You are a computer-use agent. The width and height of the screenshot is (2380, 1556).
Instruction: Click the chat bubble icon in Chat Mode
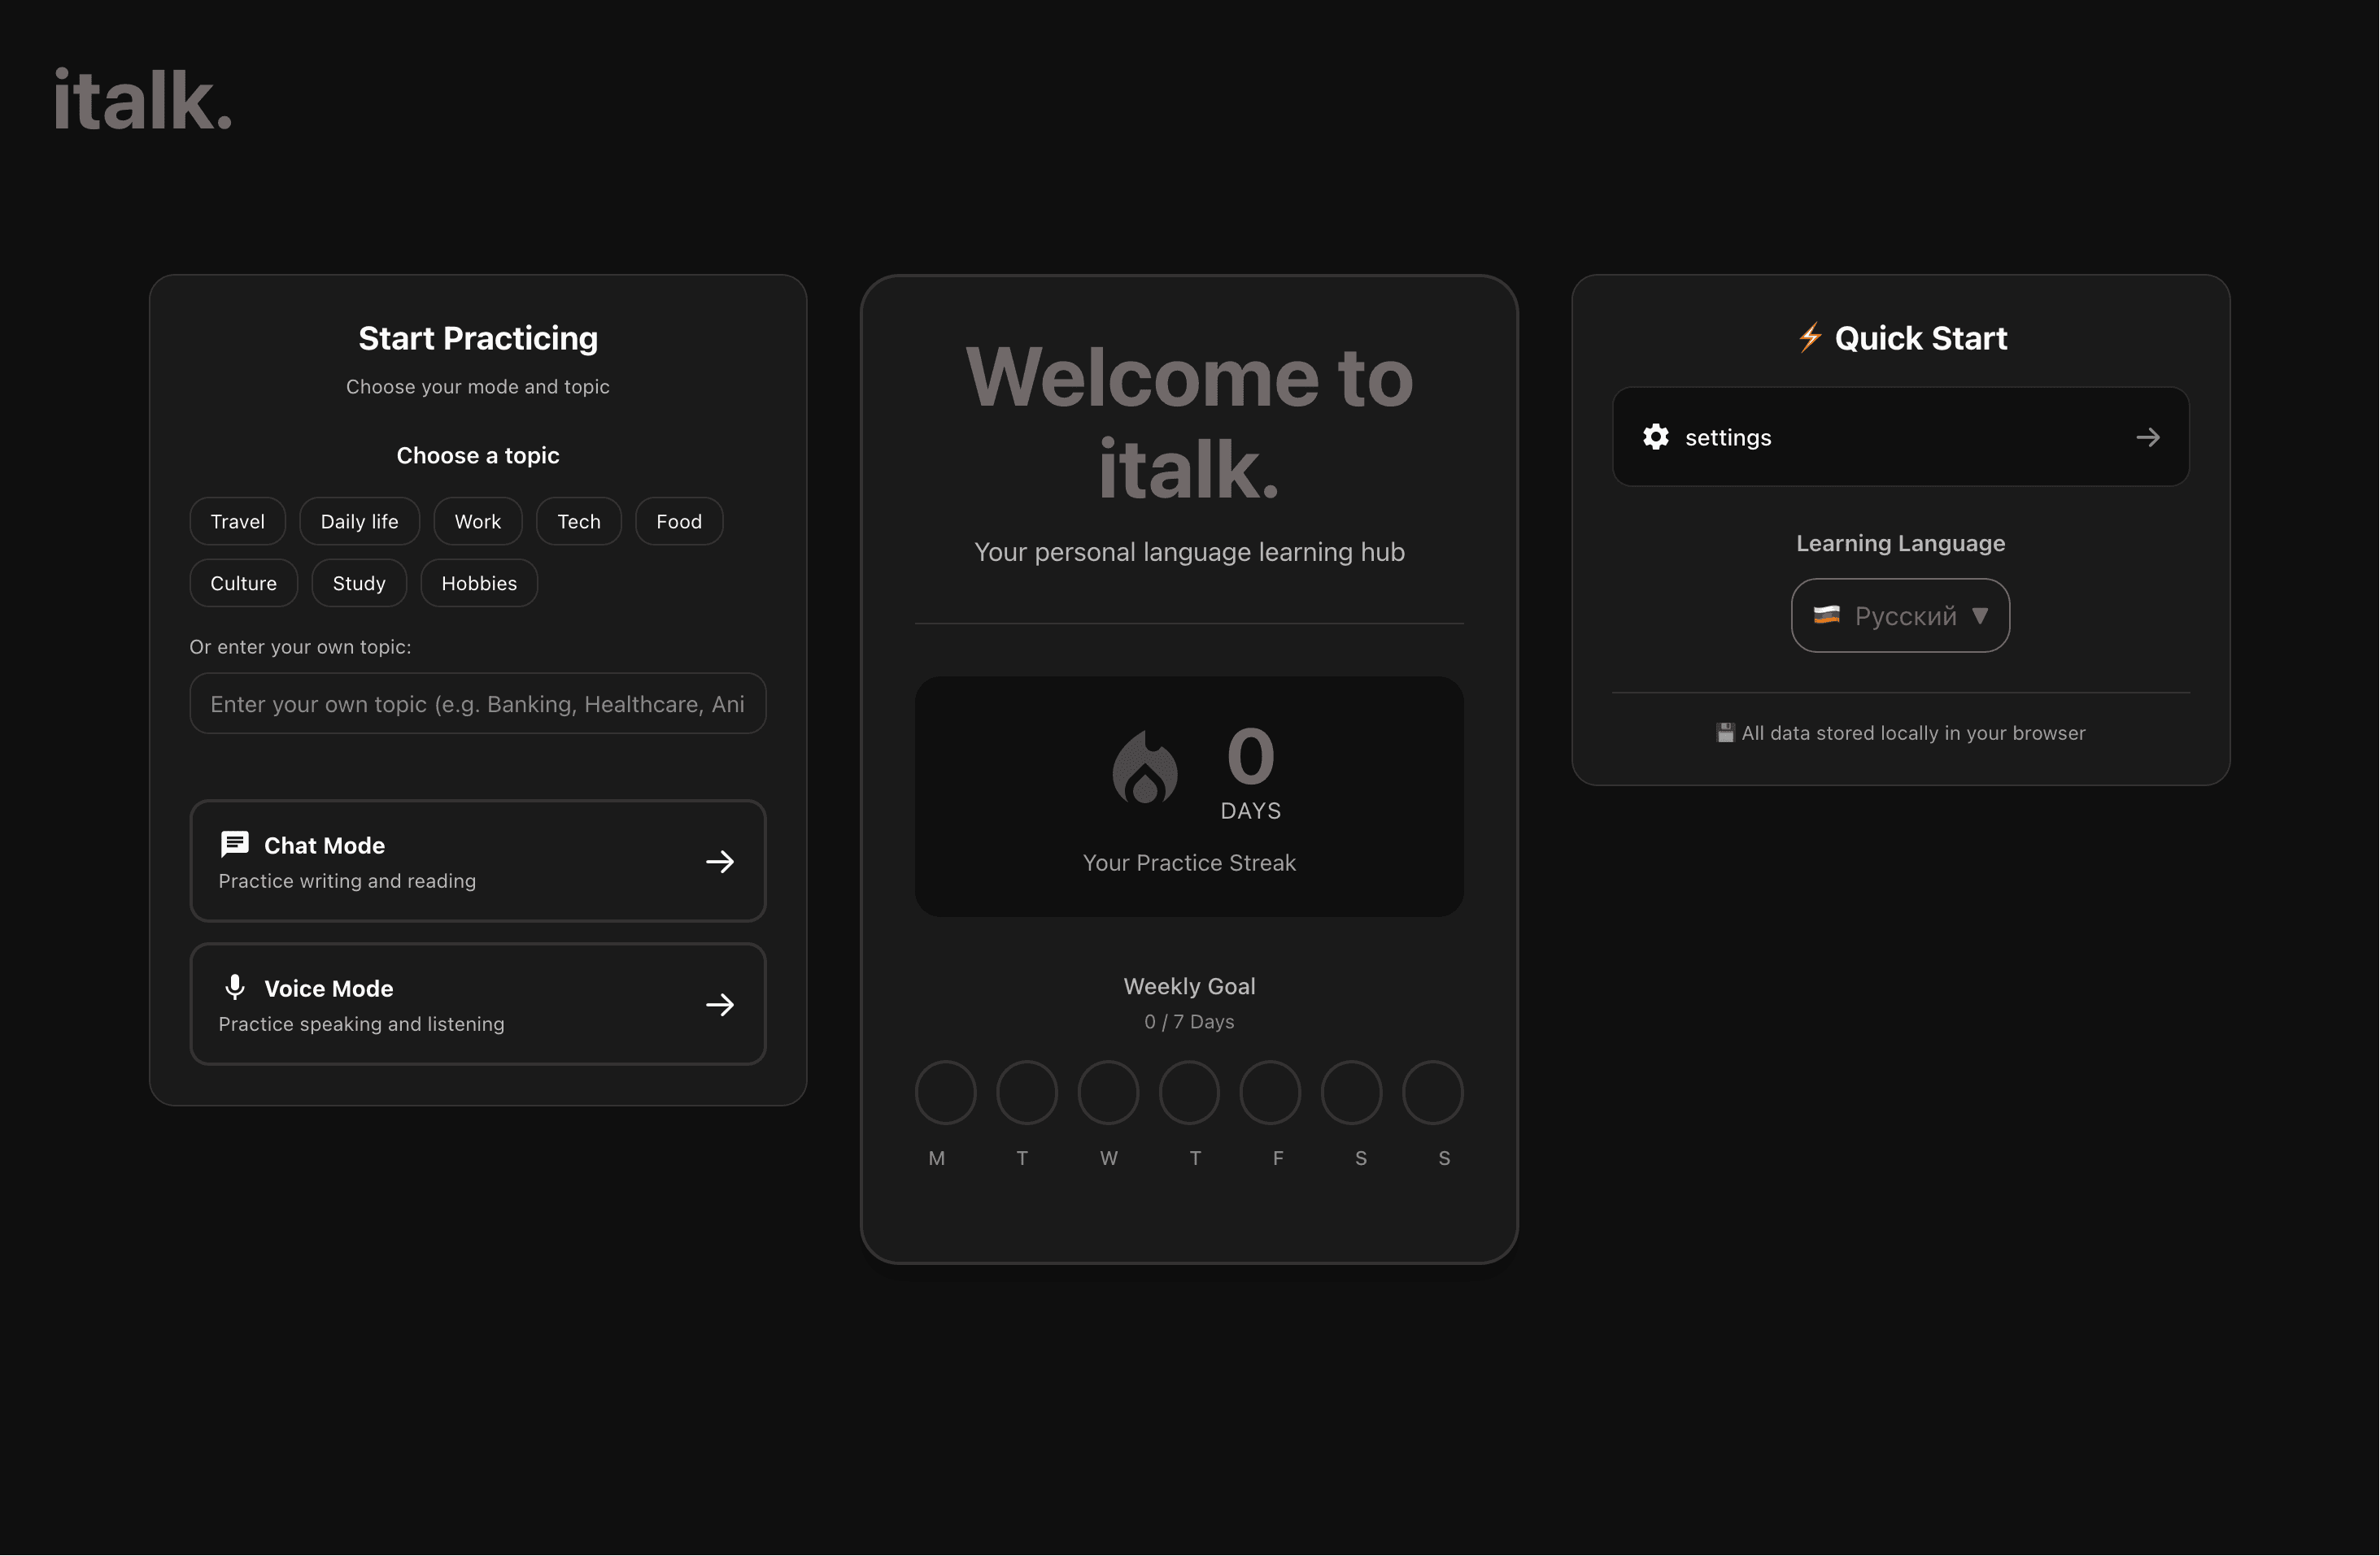tap(235, 845)
